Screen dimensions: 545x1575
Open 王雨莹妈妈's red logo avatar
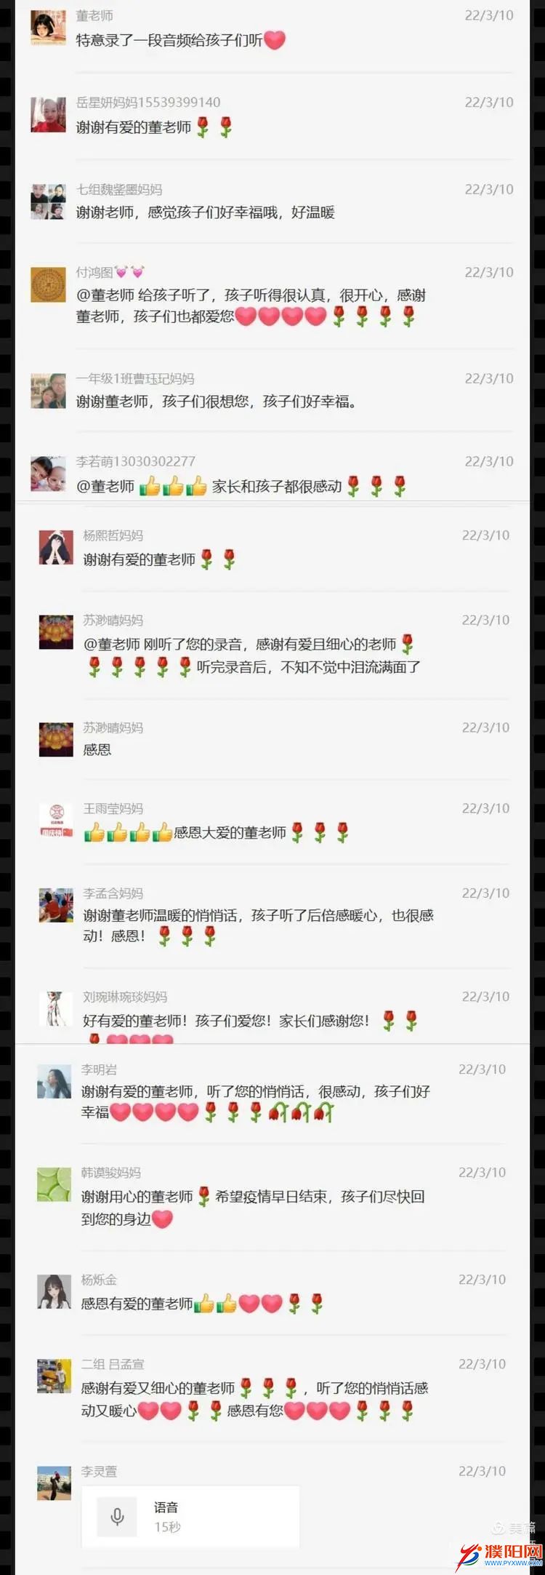pyautogui.click(x=56, y=821)
